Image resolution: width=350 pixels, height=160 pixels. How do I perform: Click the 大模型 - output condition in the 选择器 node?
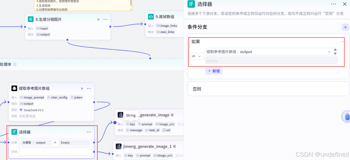click(36, 143)
